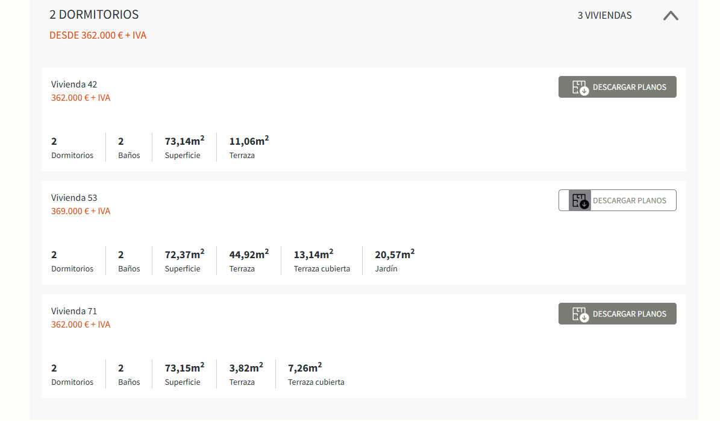
Task: Click the Jardín 20,57m² value
Action: (394, 255)
